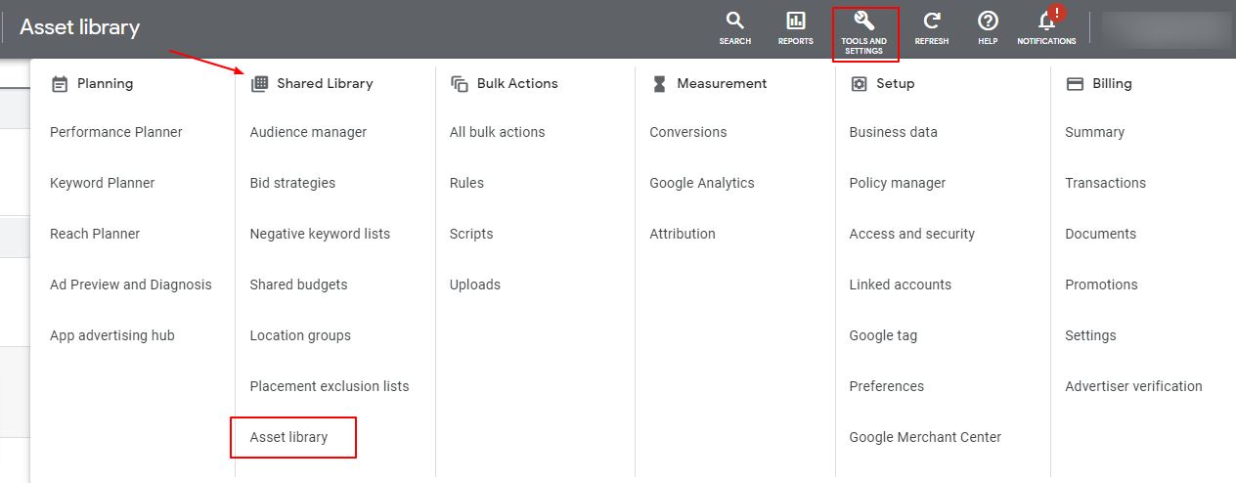Open Google Merchant Center
Viewport: 1236px width, 483px height.
coord(925,437)
